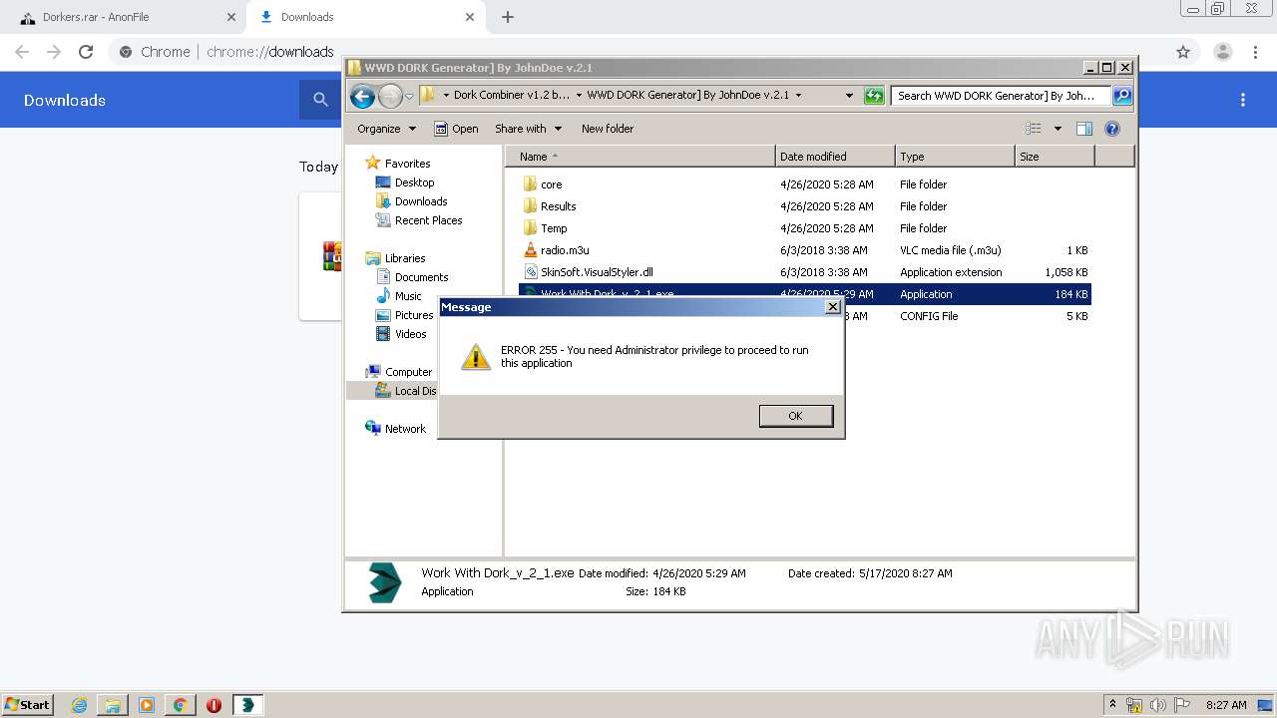The image size is (1277, 718).
Task: Close the Downloads browser tab
Action: pos(471,17)
